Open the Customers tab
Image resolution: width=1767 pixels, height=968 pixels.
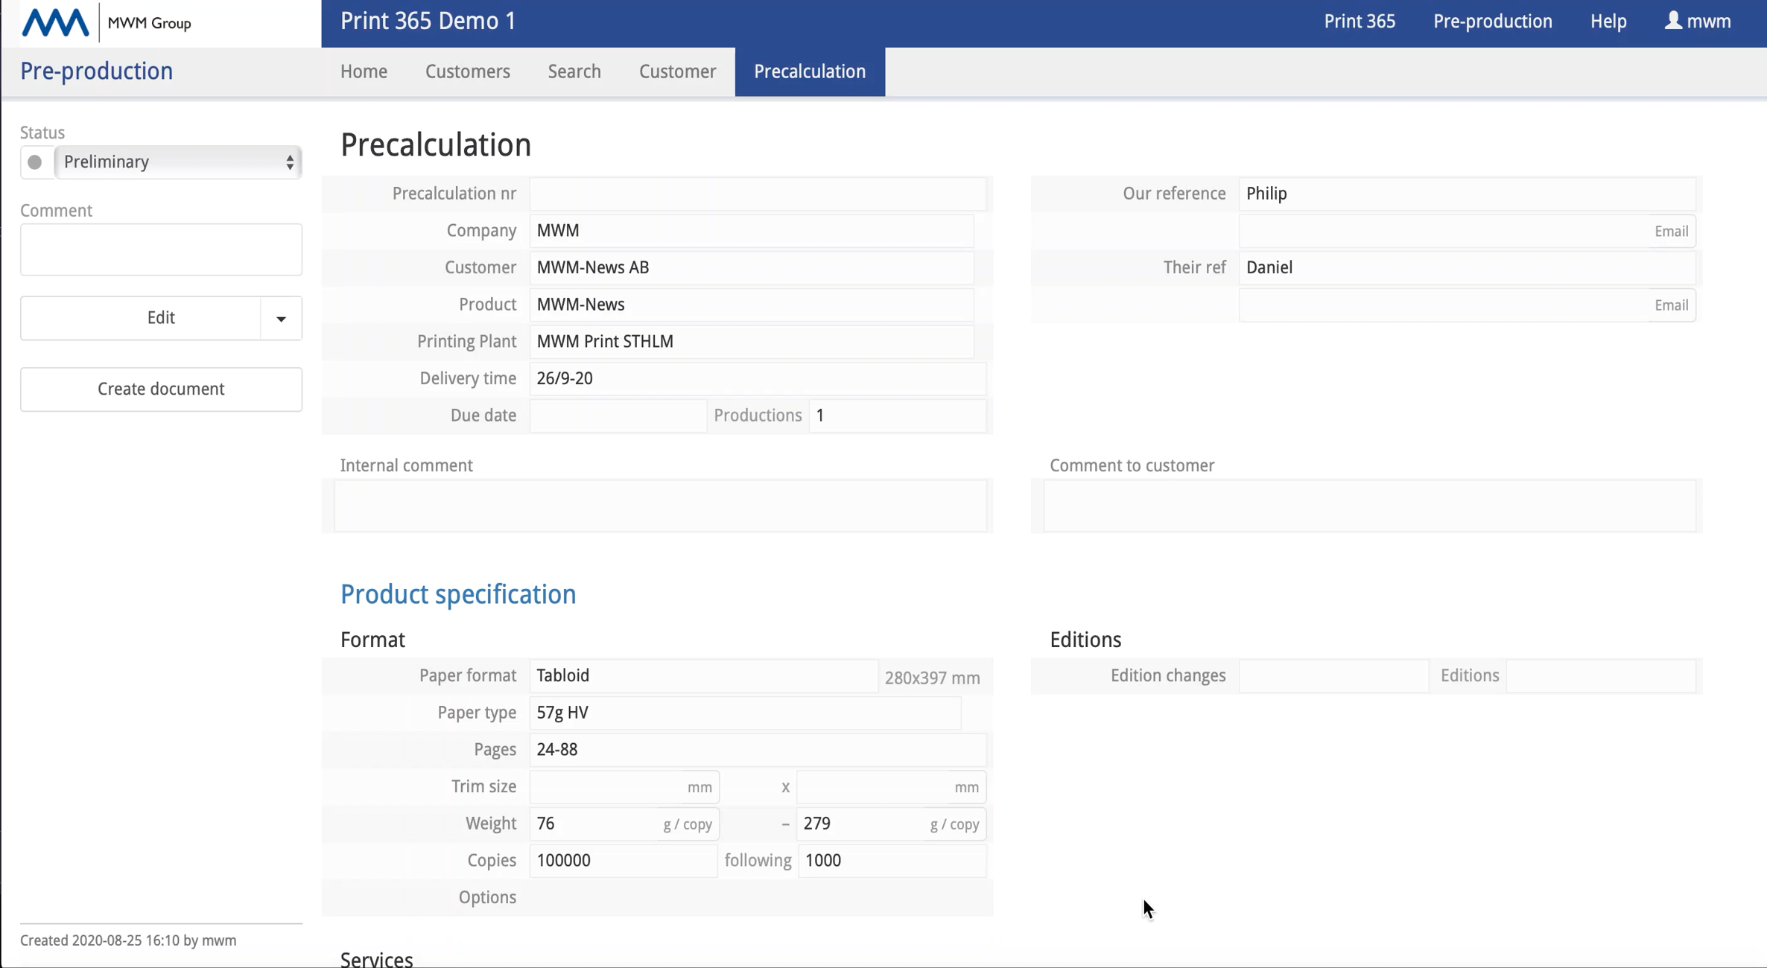[468, 71]
